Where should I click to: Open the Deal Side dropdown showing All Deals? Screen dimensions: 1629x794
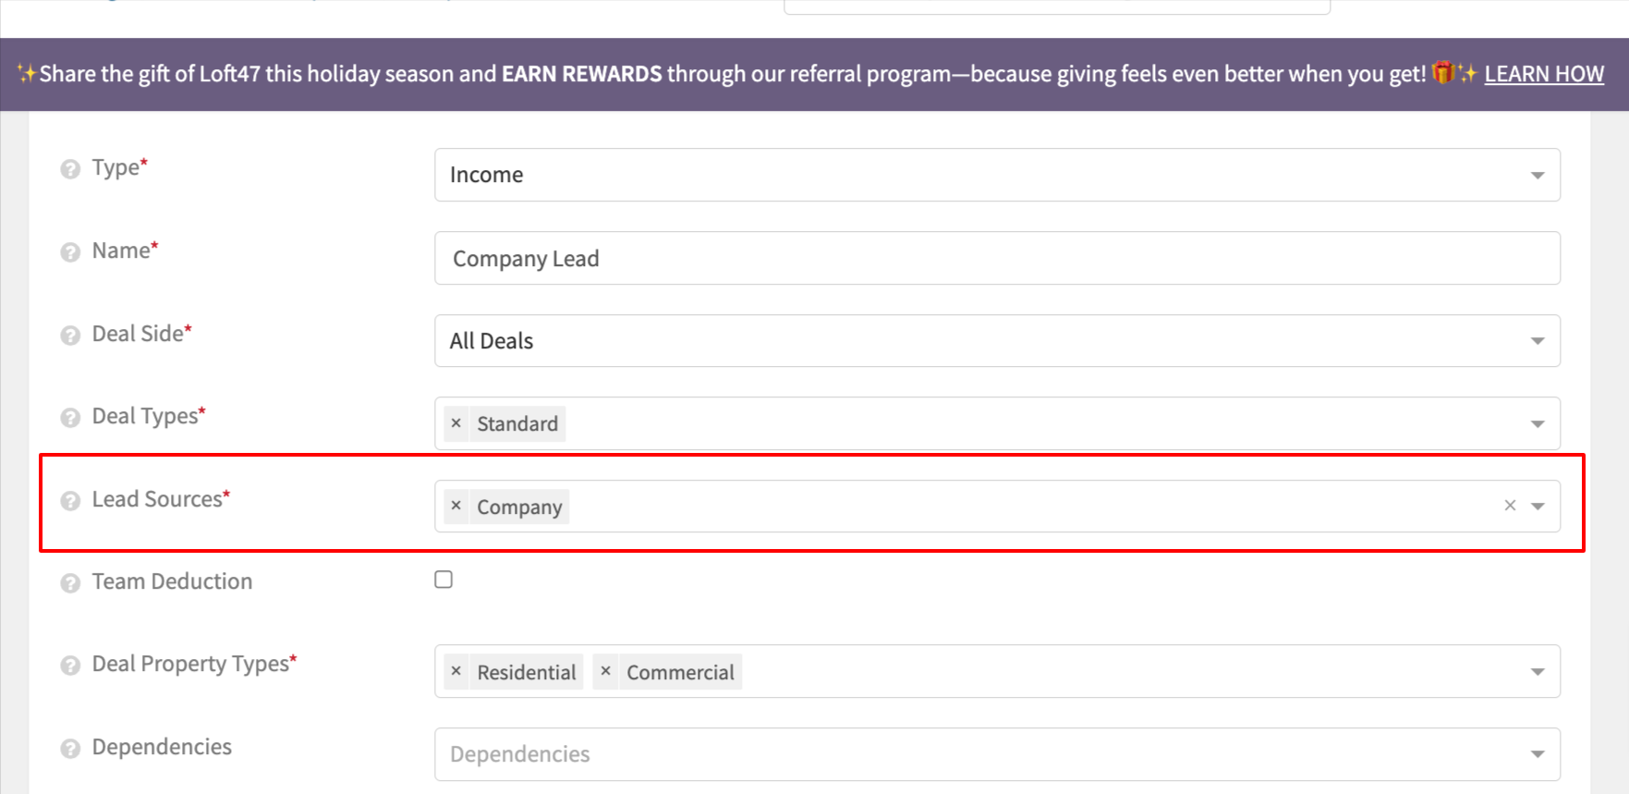(x=997, y=341)
